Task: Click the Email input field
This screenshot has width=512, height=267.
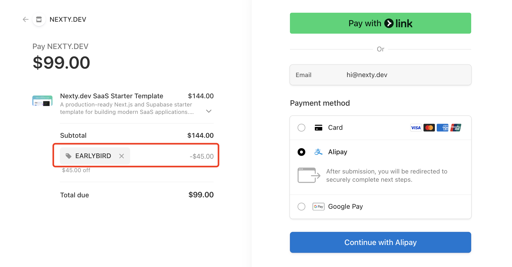Action: click(x=381, y=75)
